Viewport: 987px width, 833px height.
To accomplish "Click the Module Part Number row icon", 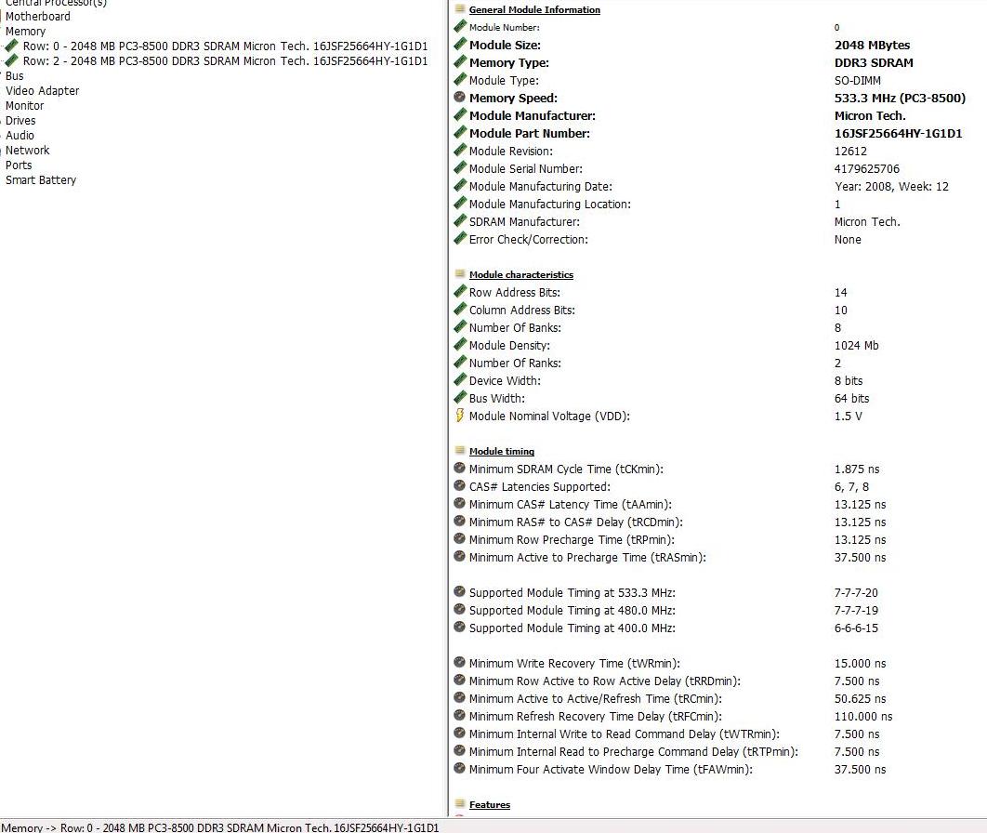I will 460,132.
